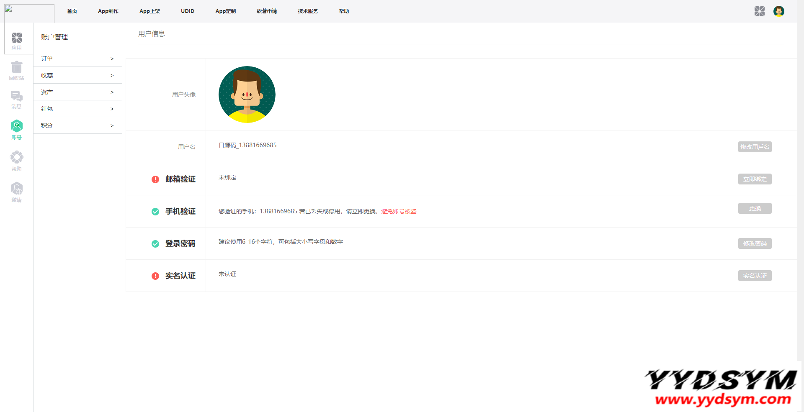Open the App制作 menu in top navigation
Image resolution: width=804 pixels, height=412 pixels.
point(108,11)
